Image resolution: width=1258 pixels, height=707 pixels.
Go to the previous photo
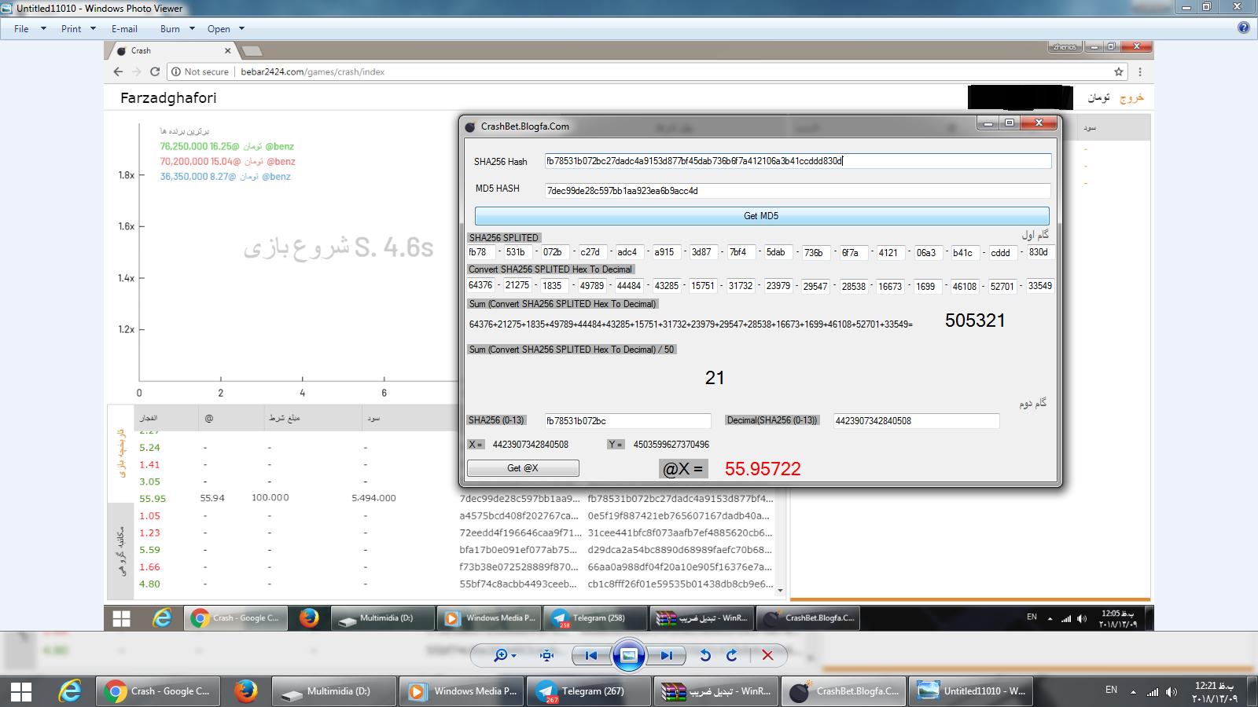[591, 655]
